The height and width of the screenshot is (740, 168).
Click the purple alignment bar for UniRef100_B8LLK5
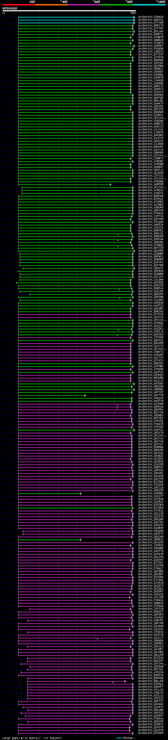pos(77,681)
